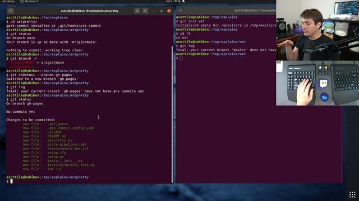Click the 'new file: .gitignore' entry
Viewport: 359px width, 201px height.
pyautogui.click(x=45, y=124)
